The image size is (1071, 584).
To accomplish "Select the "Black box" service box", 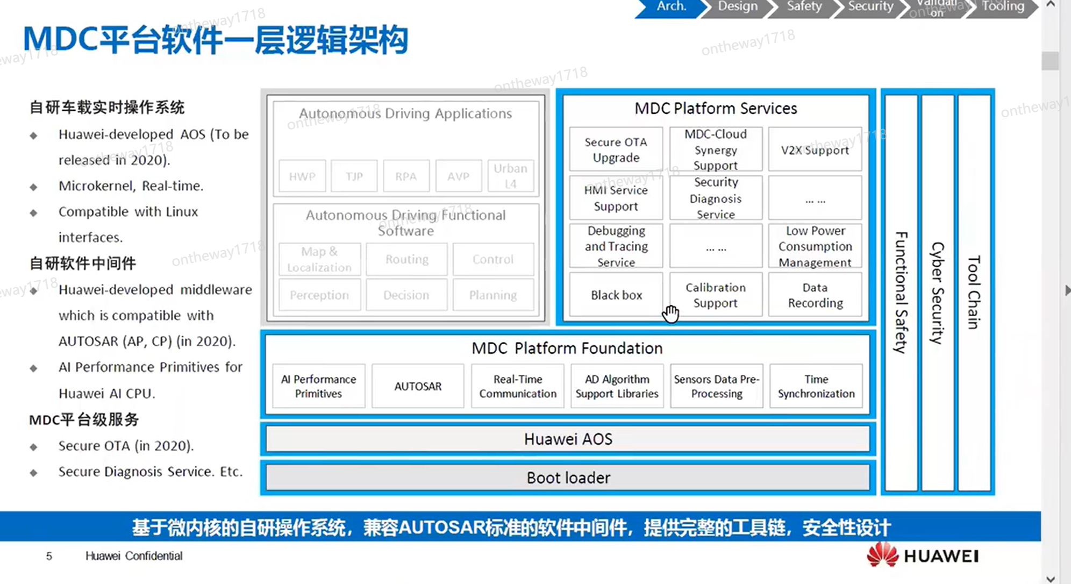I will (x=616, y=295).
